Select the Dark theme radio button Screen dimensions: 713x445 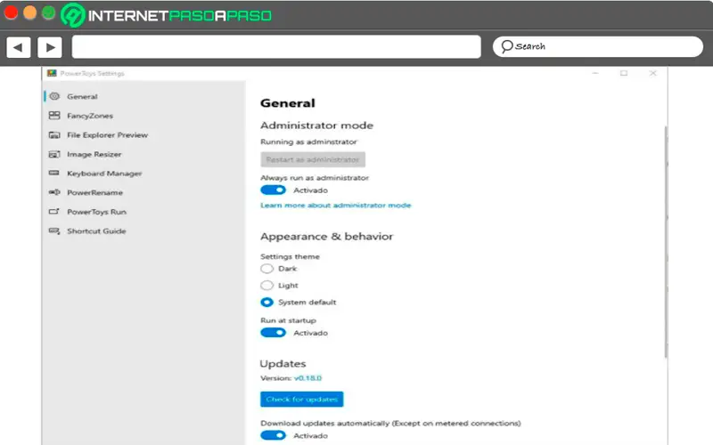point(266,268)
